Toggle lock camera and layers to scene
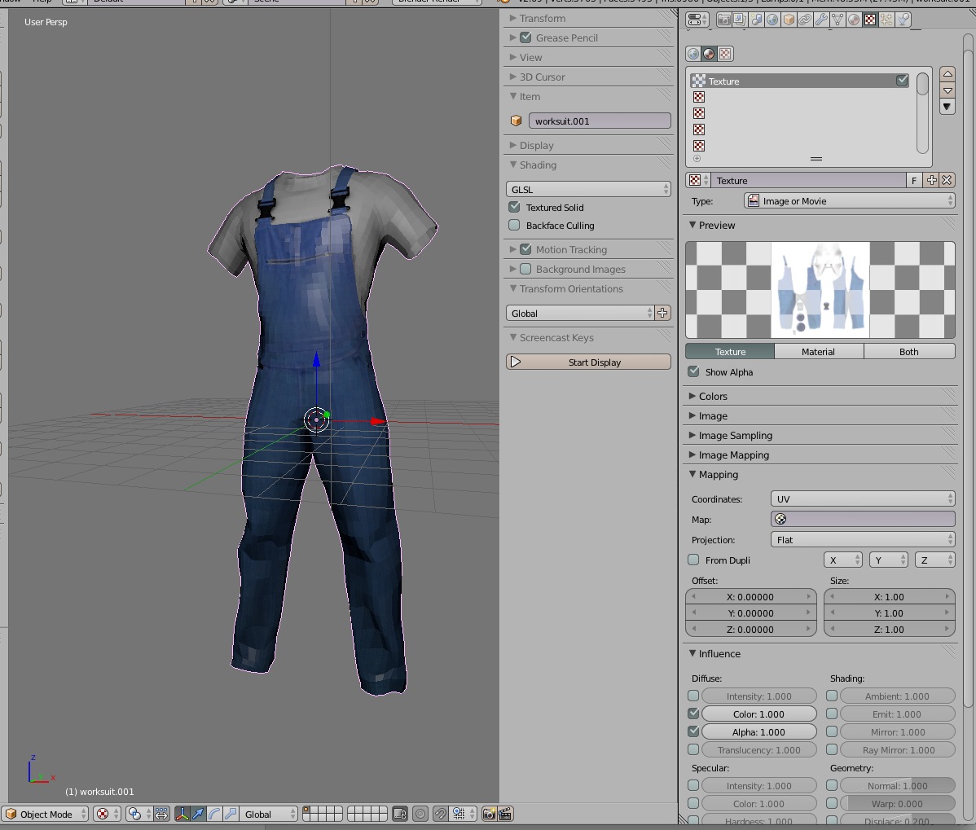 point(400,814)
